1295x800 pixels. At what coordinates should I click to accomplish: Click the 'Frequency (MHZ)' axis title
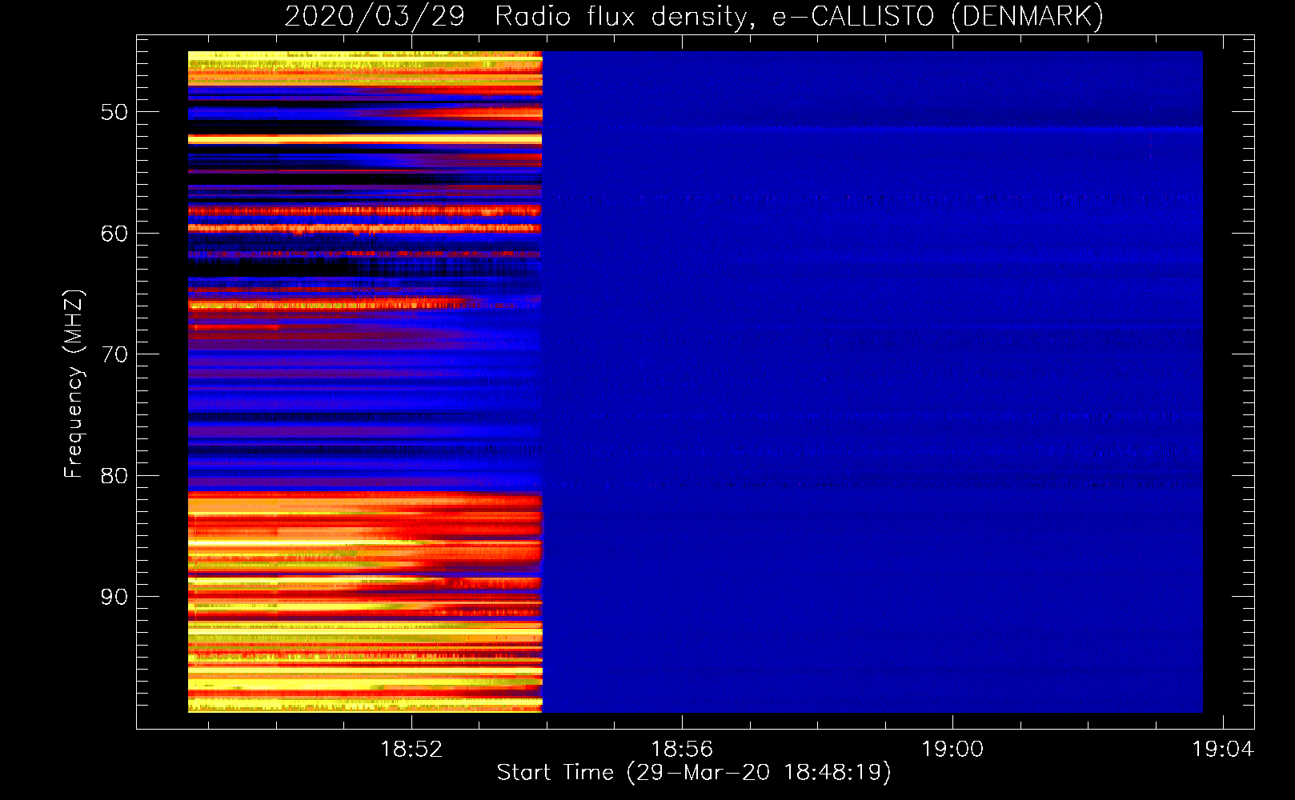pos(74,384)
